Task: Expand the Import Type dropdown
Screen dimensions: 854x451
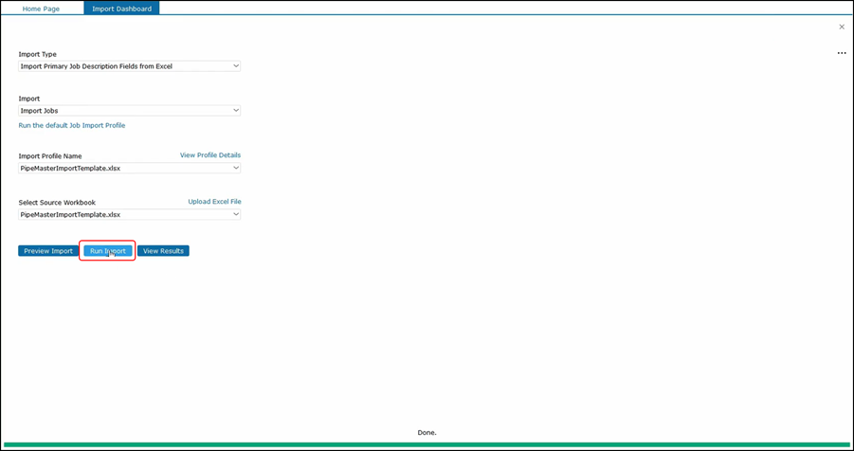Action: point(130,66)
